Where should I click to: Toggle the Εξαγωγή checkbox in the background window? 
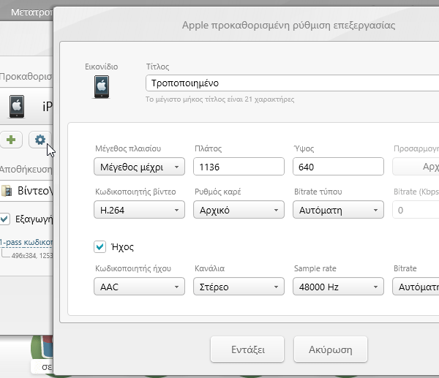click(x=5, y=219)
